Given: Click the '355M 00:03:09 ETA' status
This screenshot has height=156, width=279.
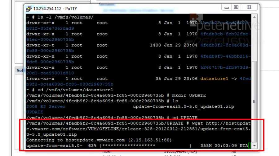Looking at the screenshot, I should pos(224,146).
